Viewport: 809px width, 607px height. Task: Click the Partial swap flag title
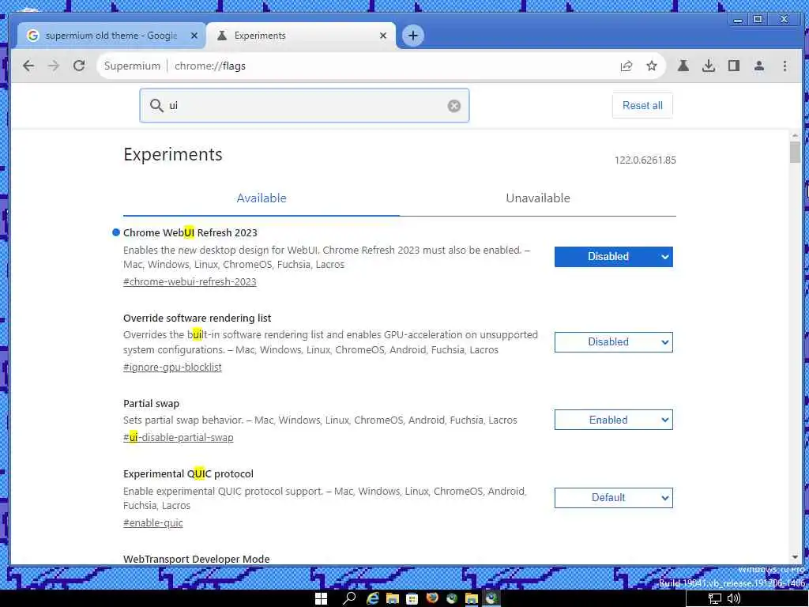click(151, 404)
